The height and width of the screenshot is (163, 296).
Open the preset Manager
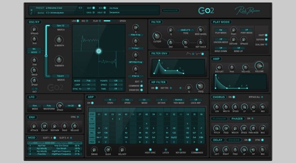tap(170, 11)
